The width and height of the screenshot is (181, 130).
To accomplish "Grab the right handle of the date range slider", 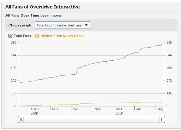I will click(162, 119).
